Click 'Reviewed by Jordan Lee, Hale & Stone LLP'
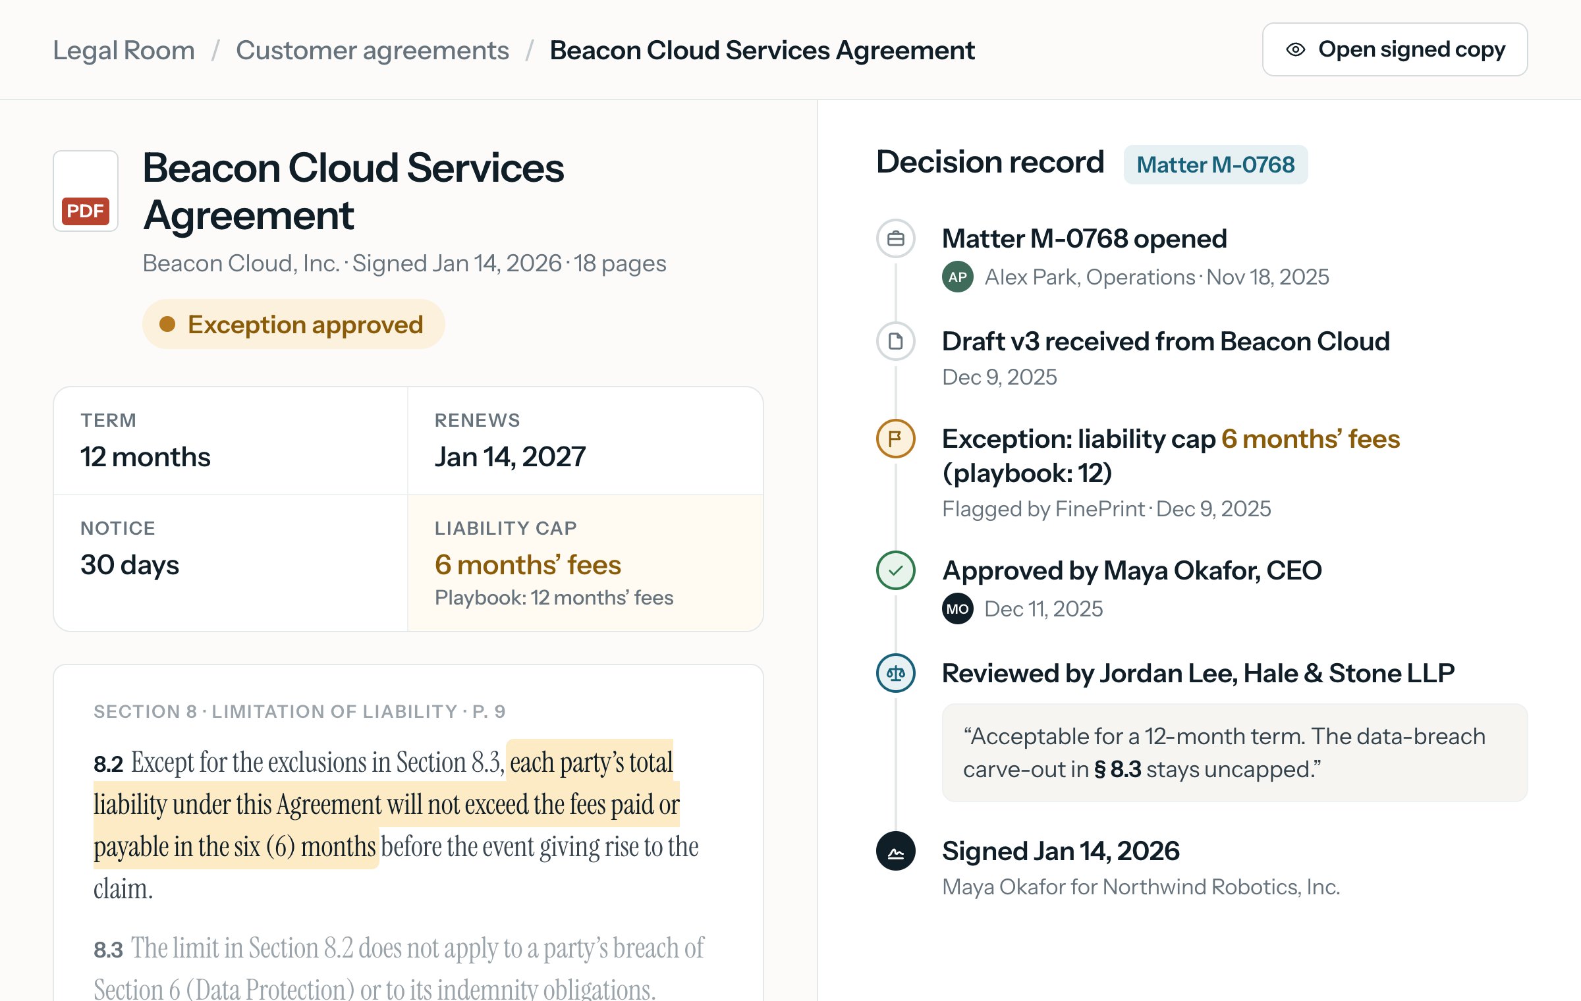The width and height of the screenshot is (1581, 1001). click(1198, 673)
